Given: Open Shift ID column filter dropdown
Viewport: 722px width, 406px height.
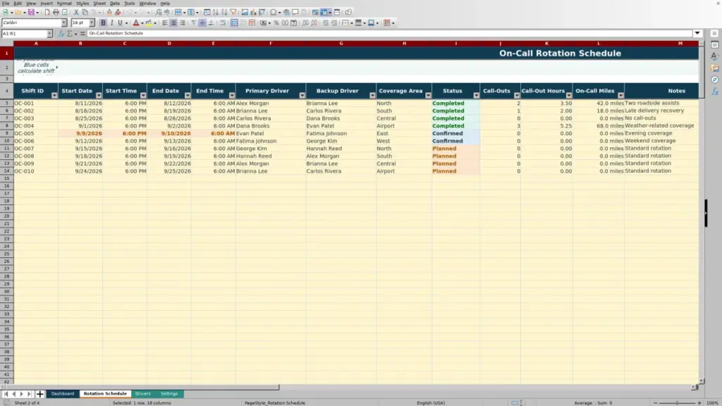Looking at the screenshot, I should (54, 95).
